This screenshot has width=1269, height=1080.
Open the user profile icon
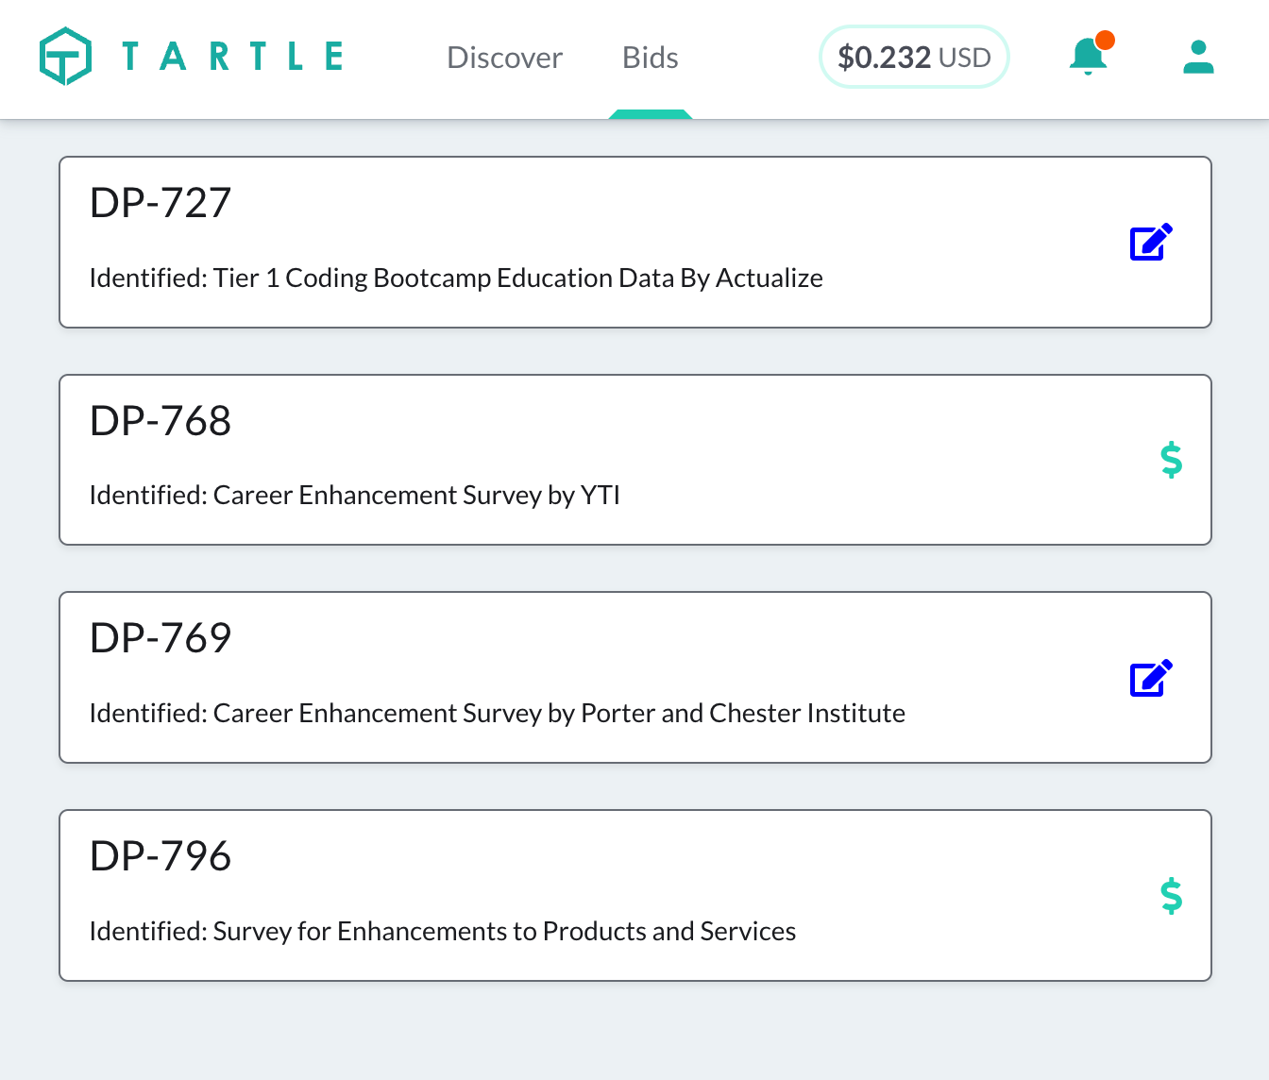pos(1198,57)
